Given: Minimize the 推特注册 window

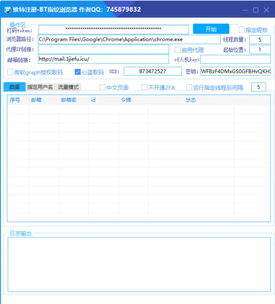Looking at the screenshot, I should 245,10.
